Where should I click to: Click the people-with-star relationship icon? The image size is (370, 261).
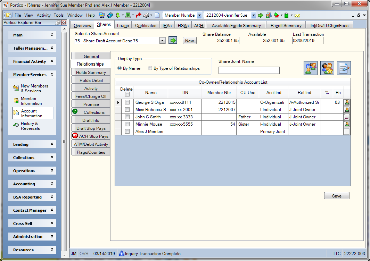327,68
